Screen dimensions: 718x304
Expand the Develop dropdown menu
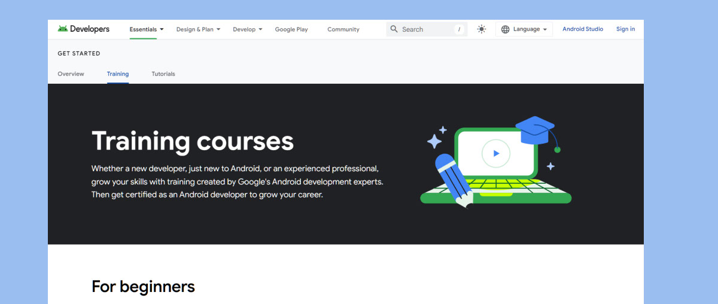[248, 29]
